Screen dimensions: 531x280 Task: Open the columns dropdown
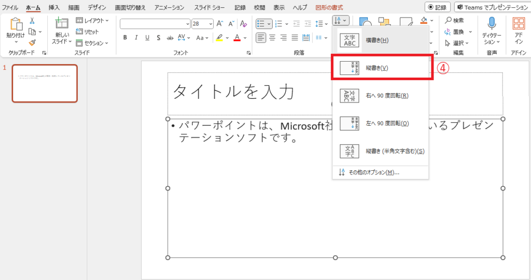pos(322,38)
